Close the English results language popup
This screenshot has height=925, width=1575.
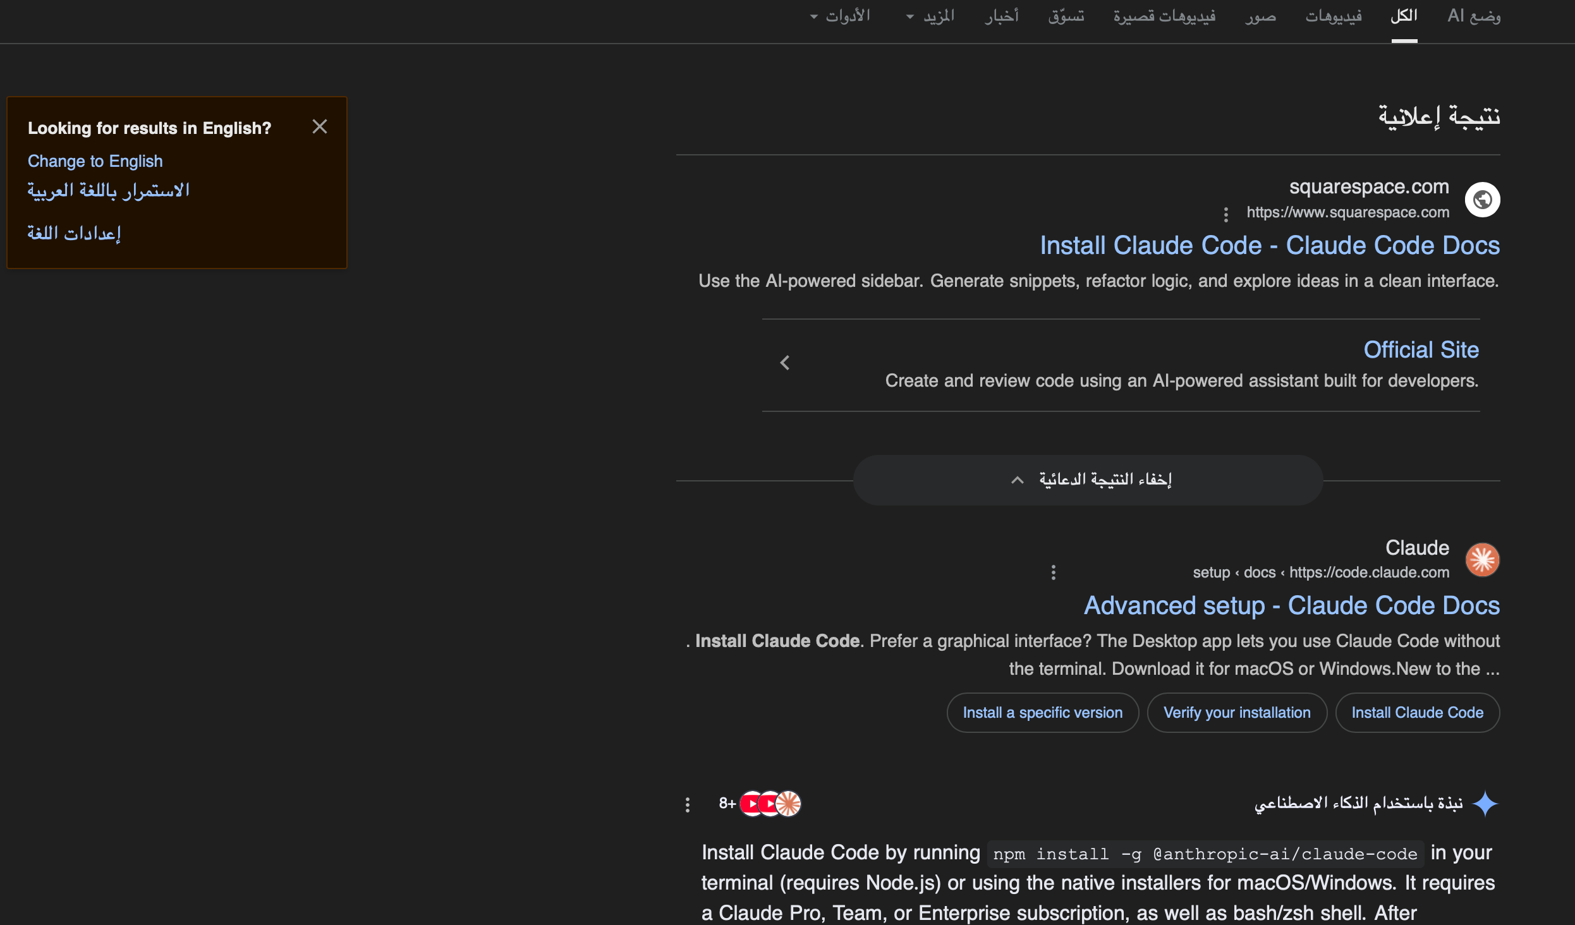(x=320, y=127)
